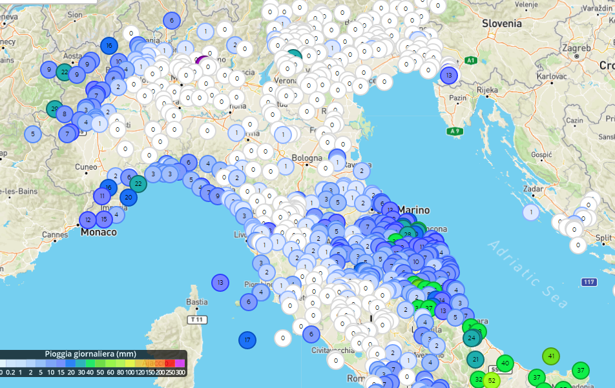Open the 5 mm marker on far left
The image size is (615, 388).
(33, 134)
